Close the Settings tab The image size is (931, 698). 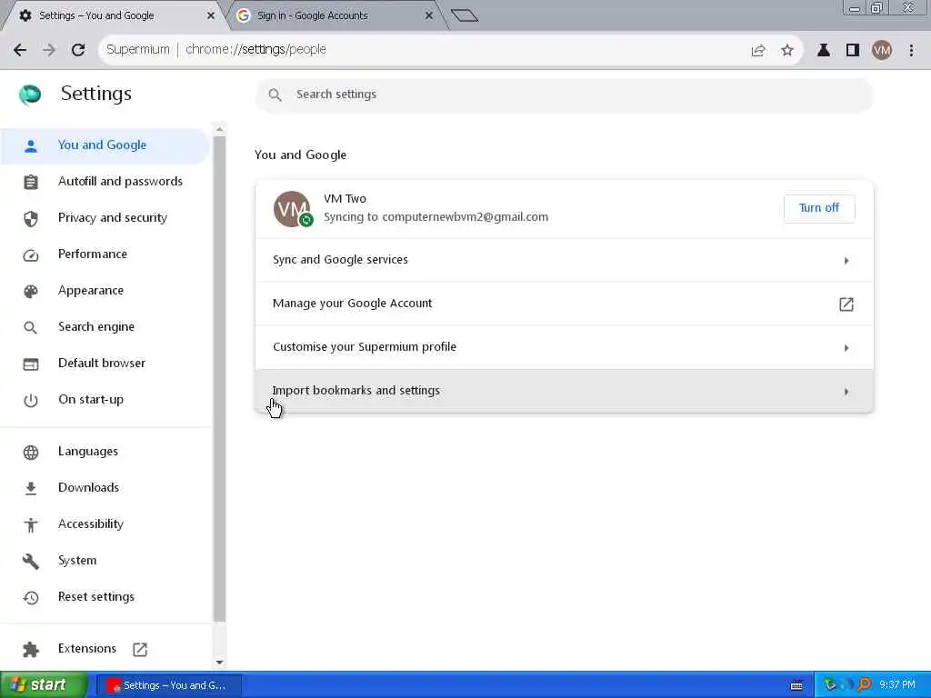(210, 15)
